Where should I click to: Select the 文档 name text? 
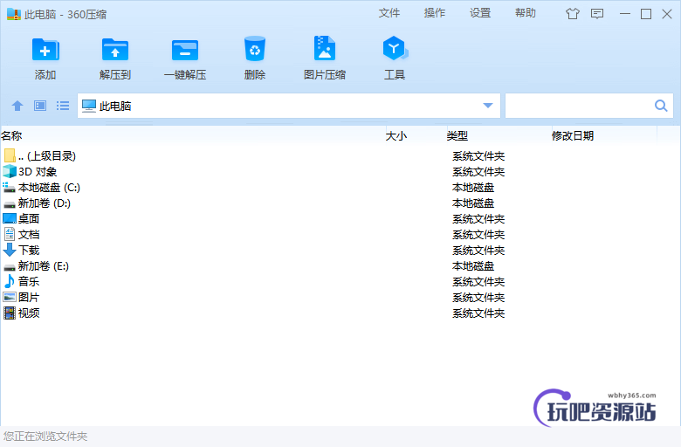click(x=29, y=235)
